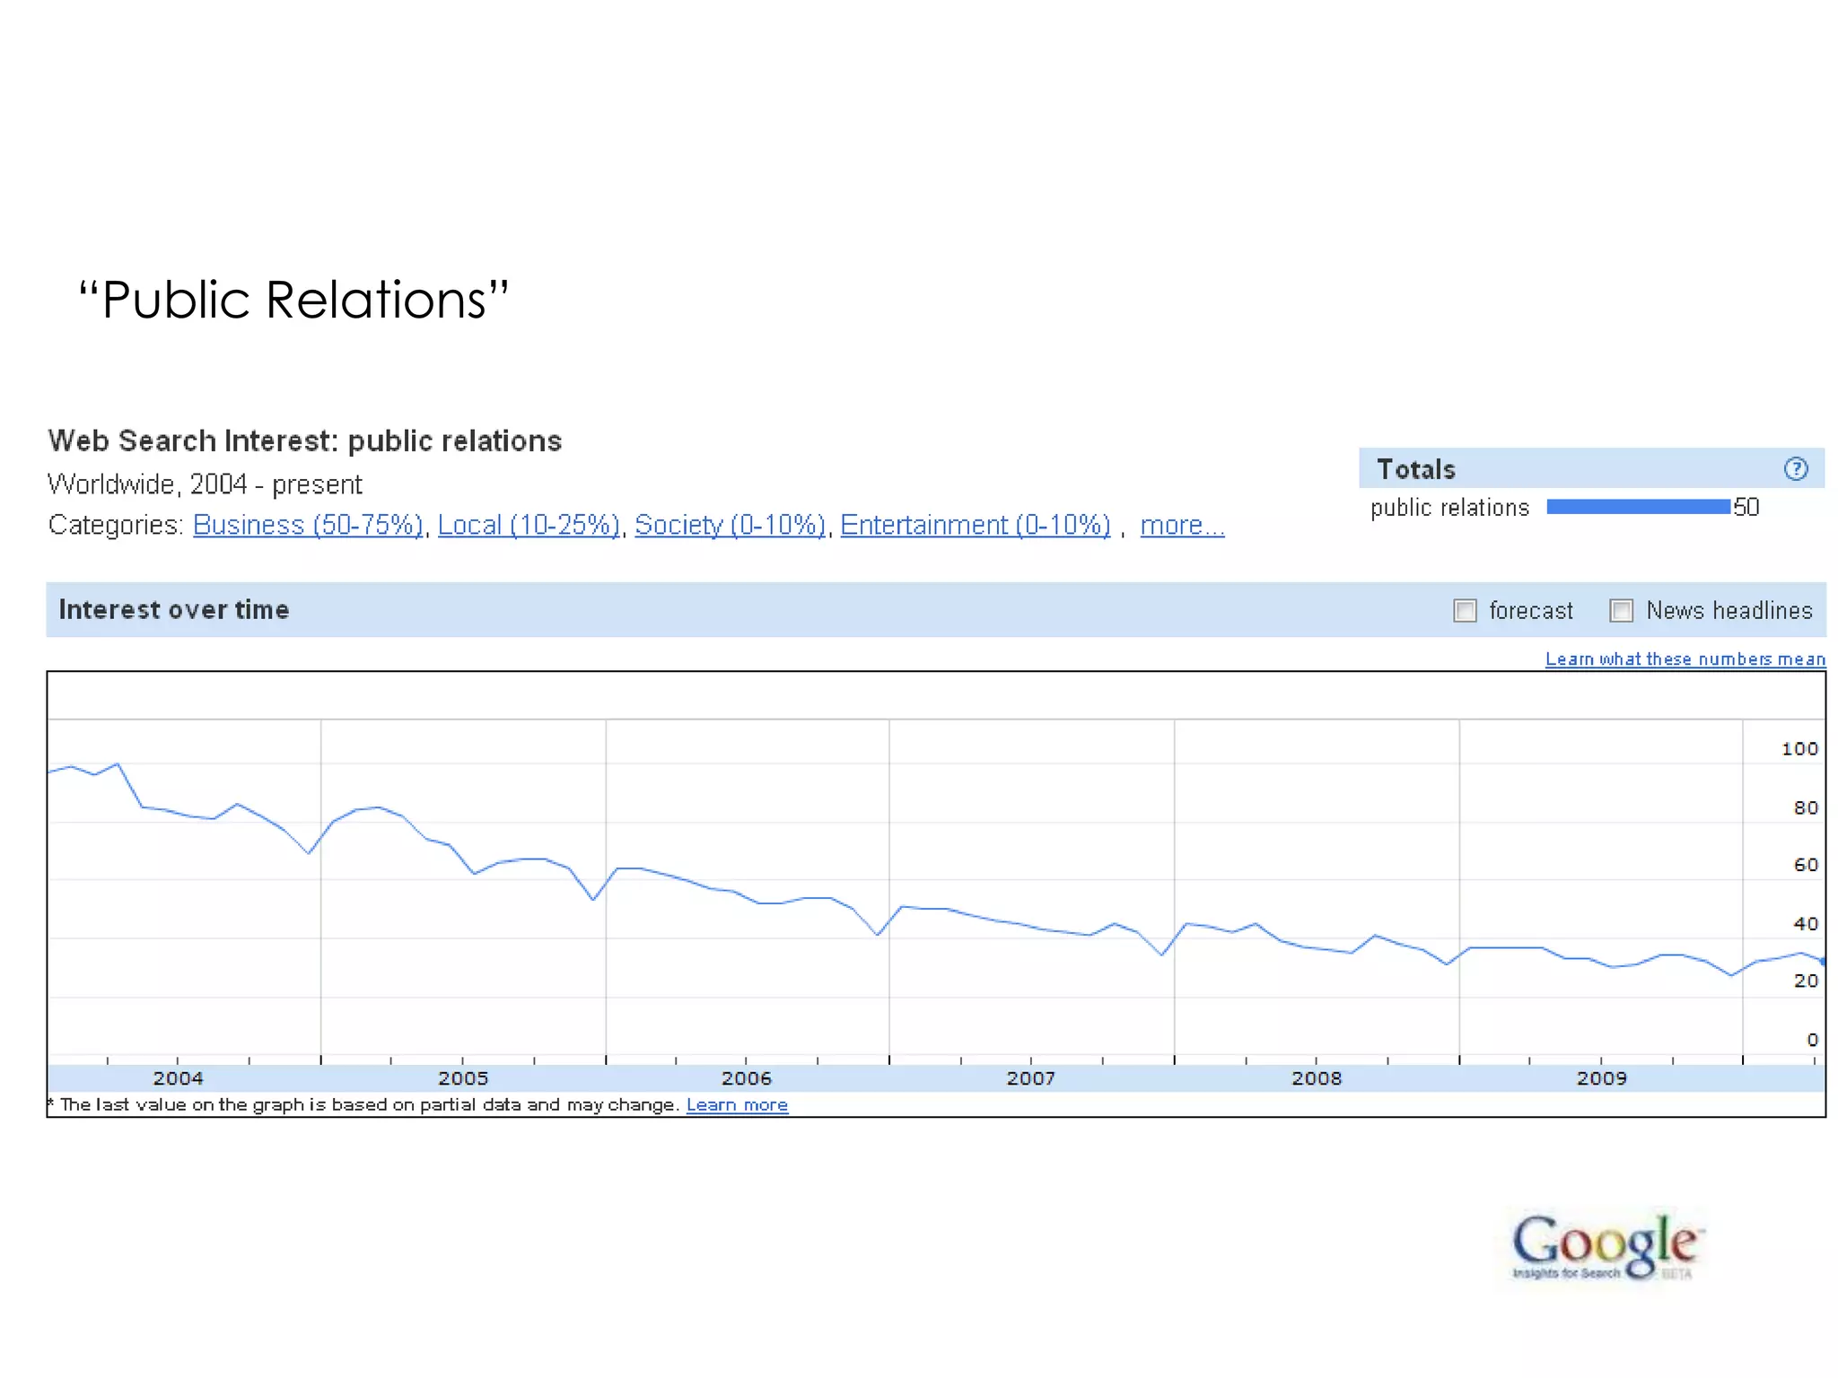This screenshot has height=1378, width=1838.
Task: Click the "Public Relations" slide title
Action: pos(293,300)
